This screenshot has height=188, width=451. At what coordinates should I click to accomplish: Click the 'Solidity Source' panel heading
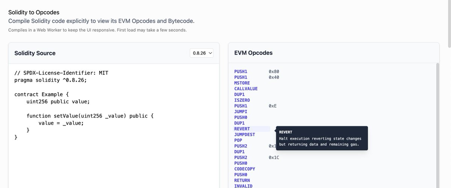35,53
